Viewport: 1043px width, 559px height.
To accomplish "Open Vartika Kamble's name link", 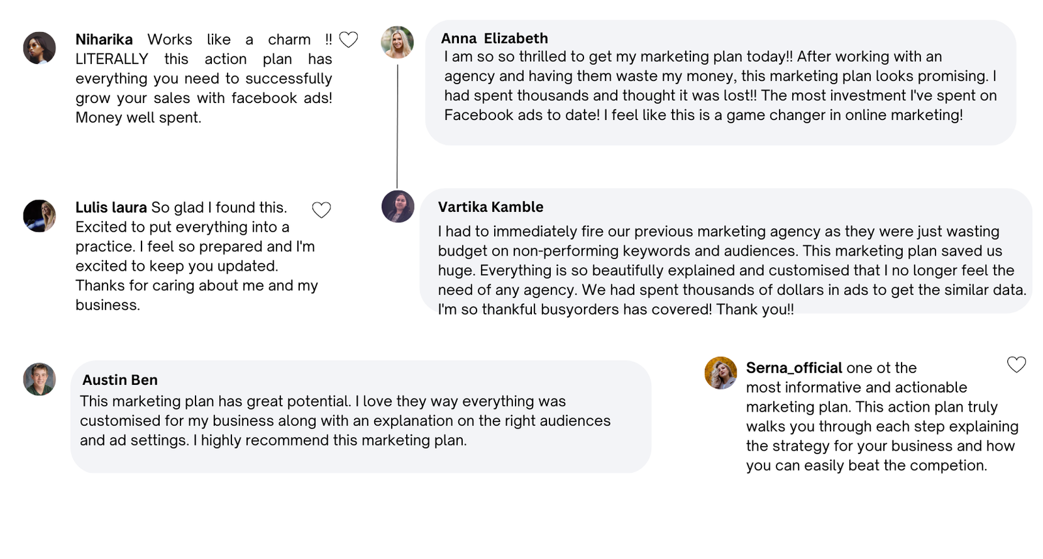I will click(490, 207).
